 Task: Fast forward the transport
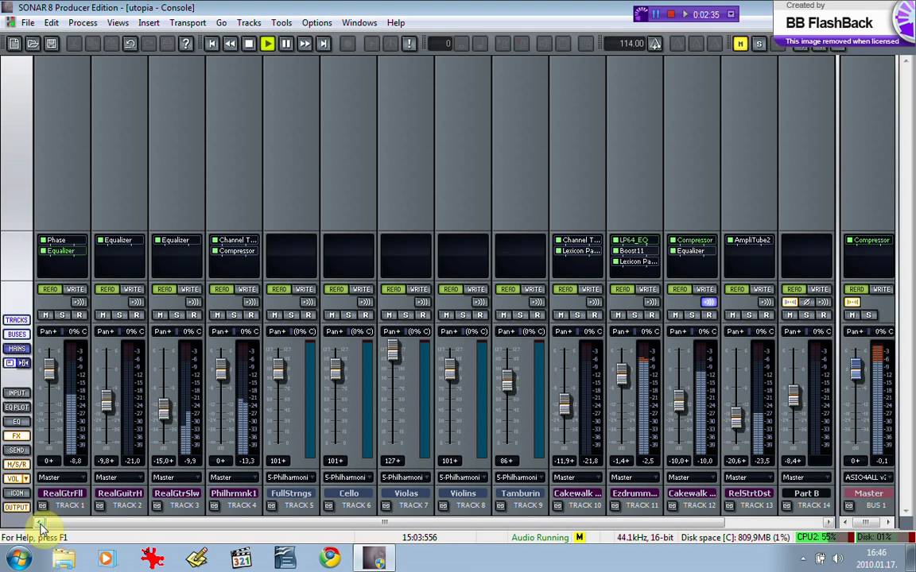point(305,44)
